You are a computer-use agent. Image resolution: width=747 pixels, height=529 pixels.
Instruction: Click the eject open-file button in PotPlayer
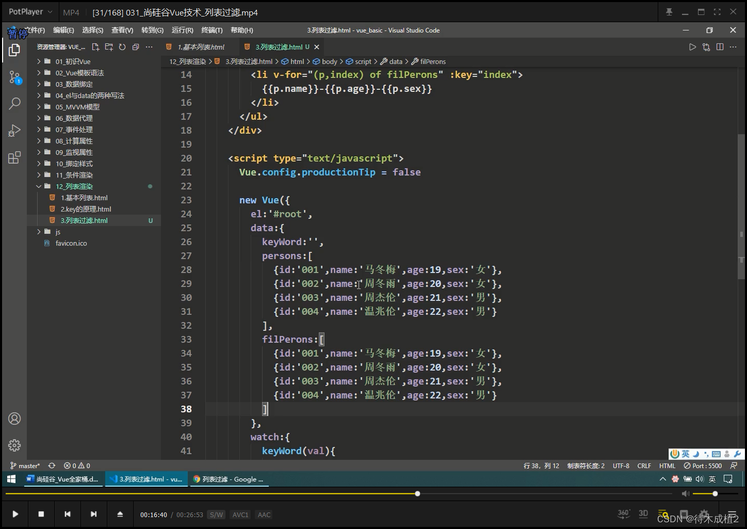coord(120,514)
